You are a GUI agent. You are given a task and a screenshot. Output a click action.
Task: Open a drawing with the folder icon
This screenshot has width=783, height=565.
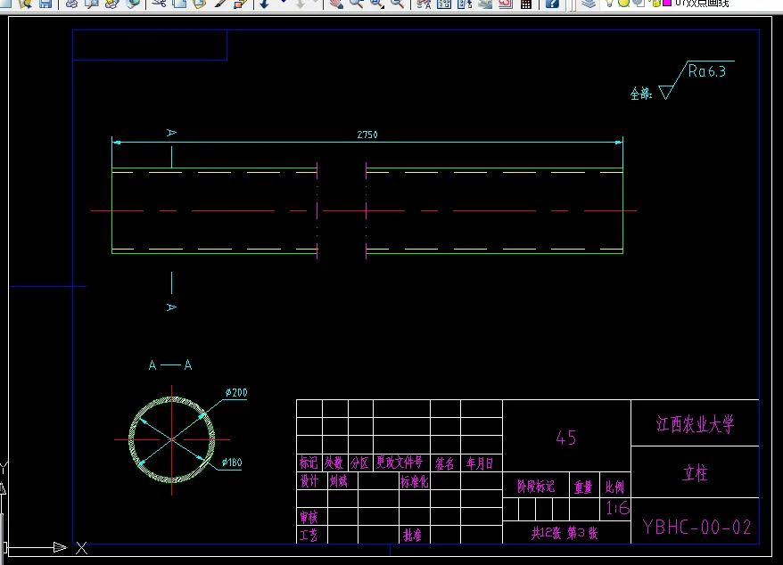[x=25, y=4]
